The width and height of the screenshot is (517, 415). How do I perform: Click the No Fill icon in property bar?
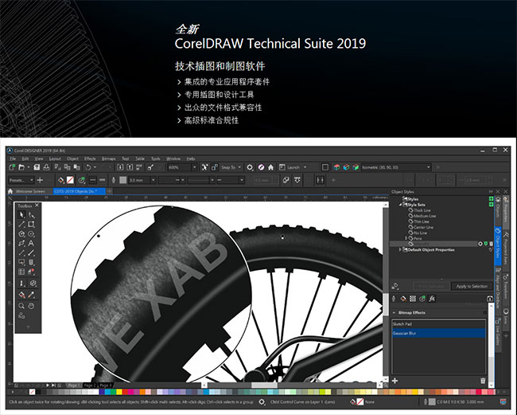70,180
